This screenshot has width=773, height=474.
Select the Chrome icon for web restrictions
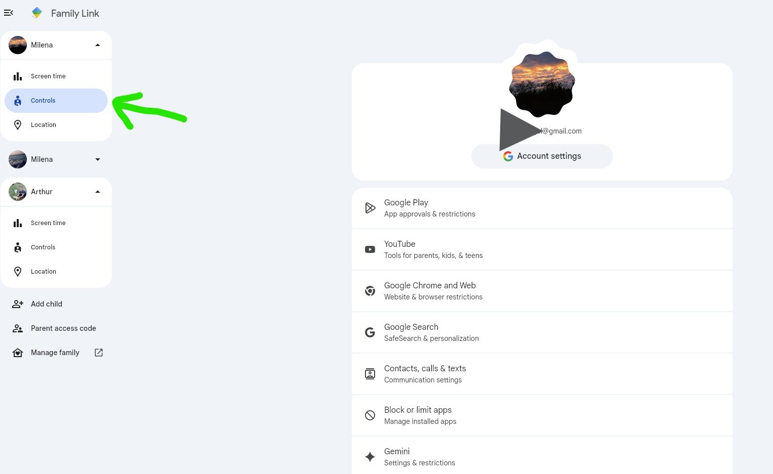click(370, 291)
